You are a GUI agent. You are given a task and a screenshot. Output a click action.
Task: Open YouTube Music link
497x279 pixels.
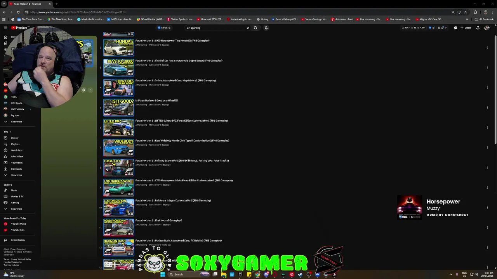pyautogui.click(x=18, y=224)
